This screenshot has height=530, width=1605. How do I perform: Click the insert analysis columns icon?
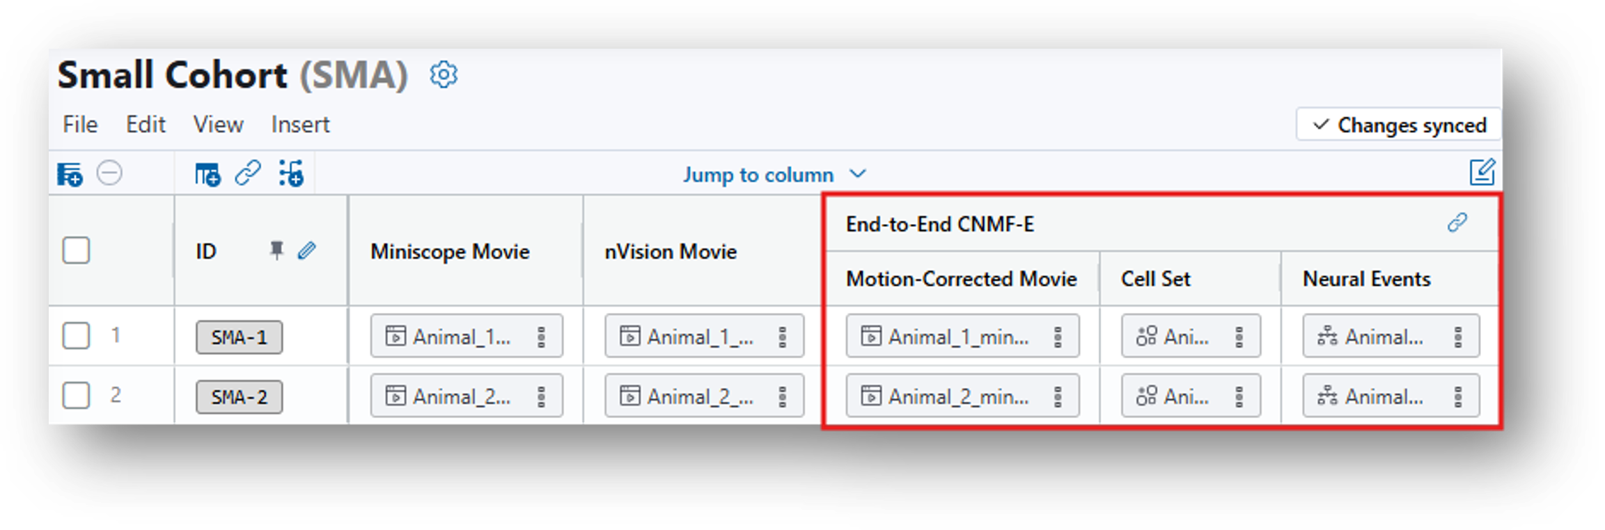(291, 174)
